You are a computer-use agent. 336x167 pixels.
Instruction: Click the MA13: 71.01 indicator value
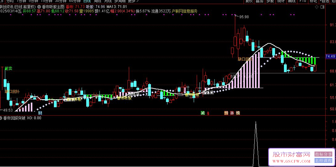[116, 7]
